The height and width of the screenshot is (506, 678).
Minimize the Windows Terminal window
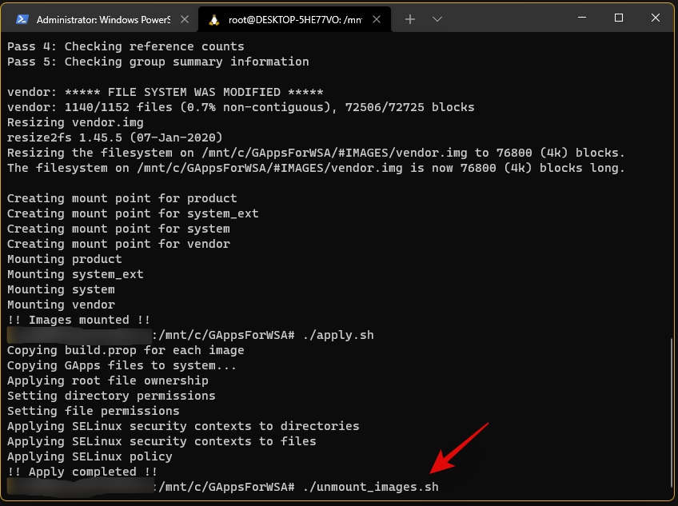click(581, 18)
